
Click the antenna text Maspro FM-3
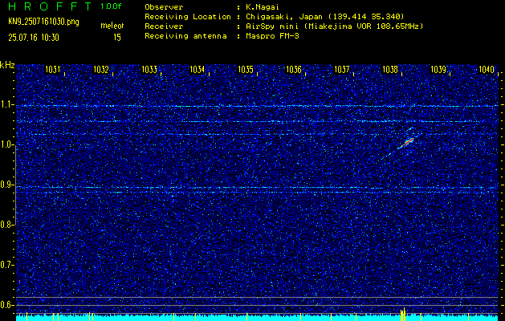click(272, 36)
